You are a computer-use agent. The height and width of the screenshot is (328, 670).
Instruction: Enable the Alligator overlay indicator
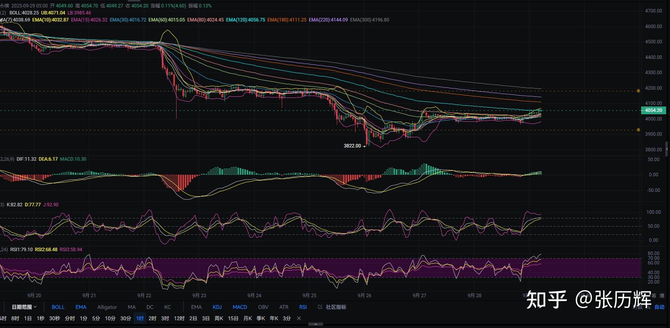tap(107, 307)
